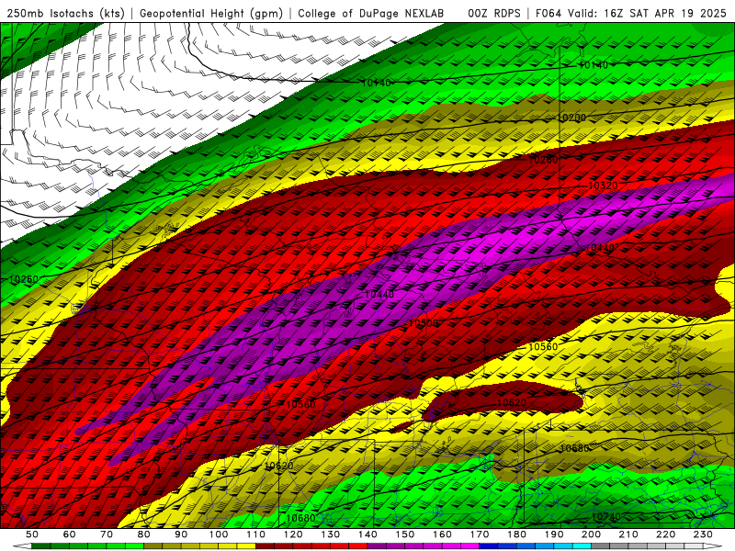
Task: Click the 10200 height contour label
Action: pyautogui.click(x=571, y=118)
